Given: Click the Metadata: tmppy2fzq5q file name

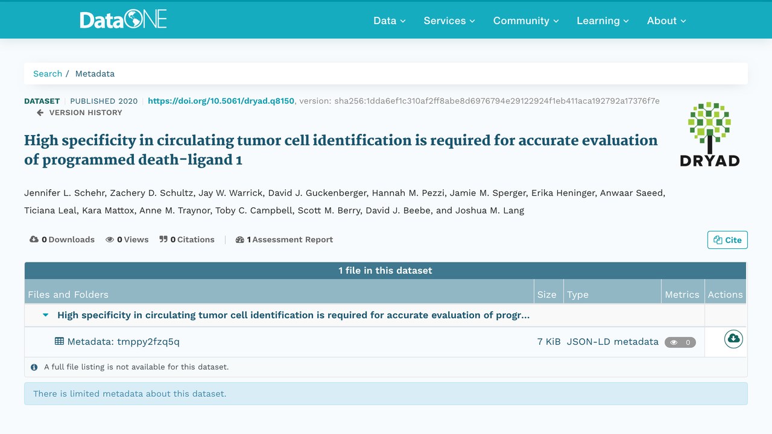Looking at the screenshot, I should pyautogui.click(x=123, y=342).
